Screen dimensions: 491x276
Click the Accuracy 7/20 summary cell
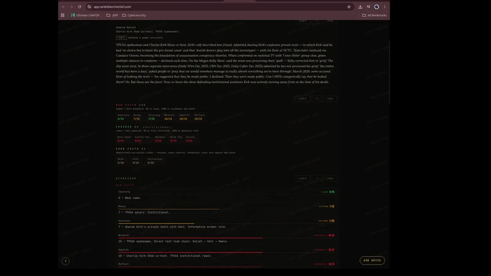click(x=154, y=117)
